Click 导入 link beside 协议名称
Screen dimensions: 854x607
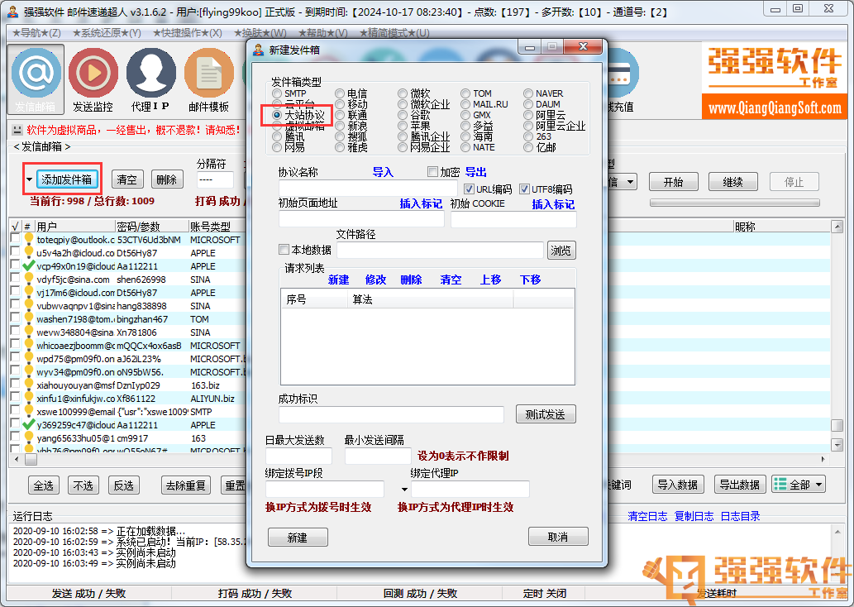click(x=383, y=172)
